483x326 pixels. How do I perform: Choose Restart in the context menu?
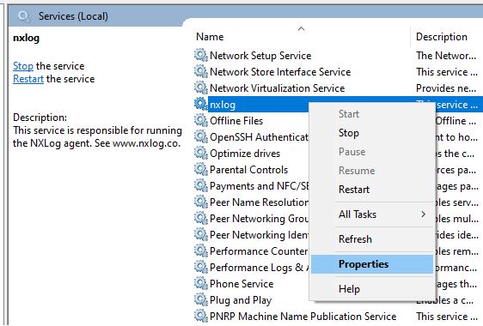tap(372, 190)
